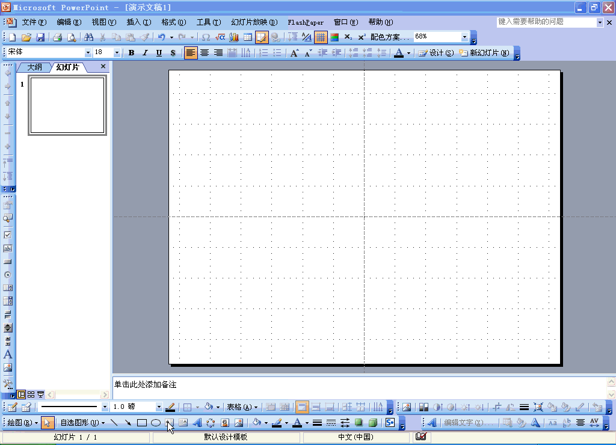
Task: Click the FlashPaper menu item
Action: [306, 22]
